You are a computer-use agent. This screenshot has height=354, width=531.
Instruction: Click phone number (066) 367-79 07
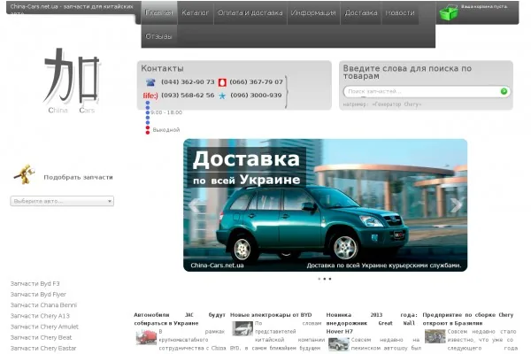point(256,82)
